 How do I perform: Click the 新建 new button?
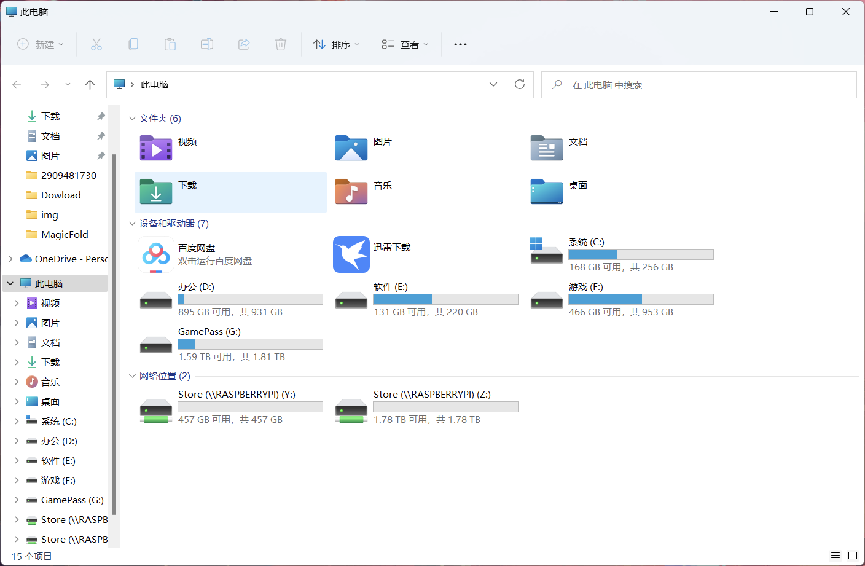(41, 44)
